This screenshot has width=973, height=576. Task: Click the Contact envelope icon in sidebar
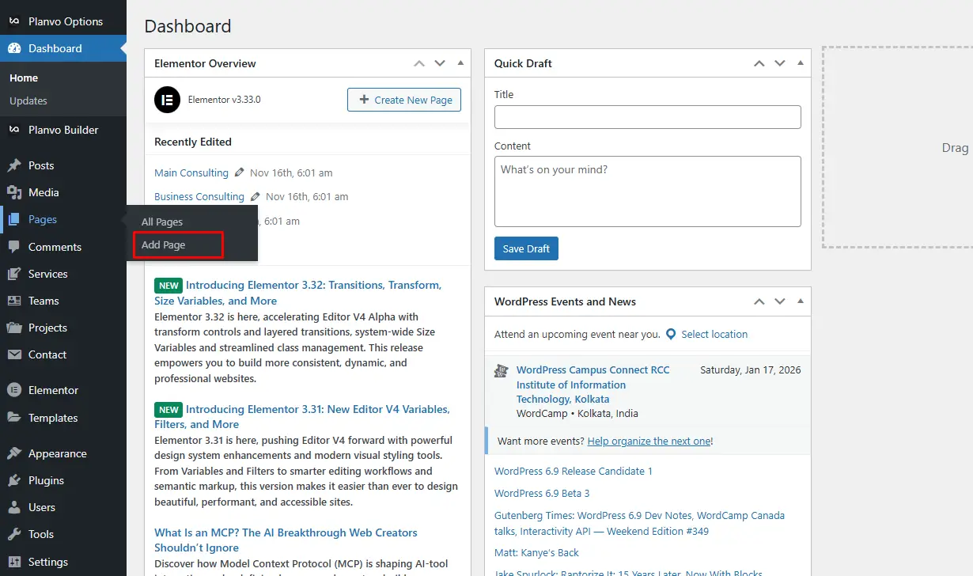pos(14,354)
